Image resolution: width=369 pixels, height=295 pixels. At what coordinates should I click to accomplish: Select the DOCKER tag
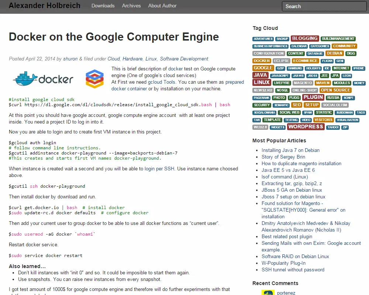tap(262, 61)
